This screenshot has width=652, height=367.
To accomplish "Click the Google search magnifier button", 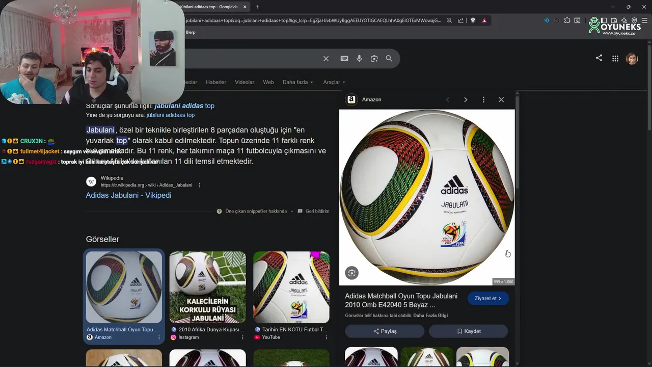I will 389,59.
